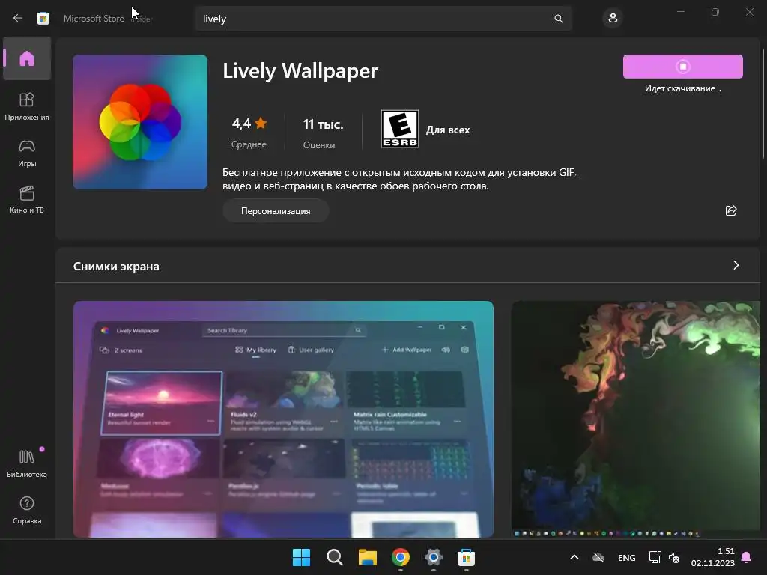Open the Справка help section

tap(27, 511)
